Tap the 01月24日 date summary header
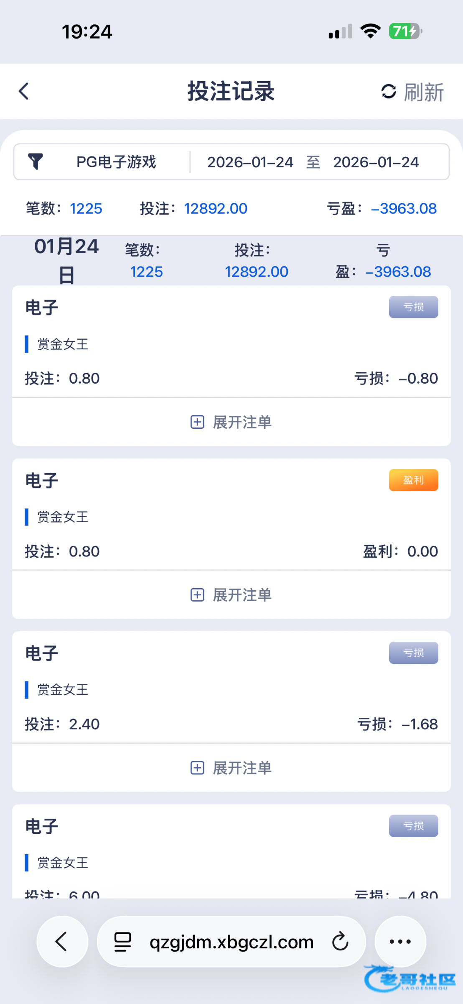 pyautogui.click(x=66, y=260)
